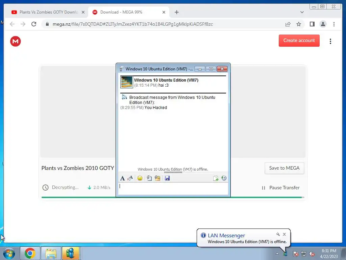This screenshot has height=260, width=346.
Task: Click the broadcast message icon in chat log
Action: [x=124, y=97]
